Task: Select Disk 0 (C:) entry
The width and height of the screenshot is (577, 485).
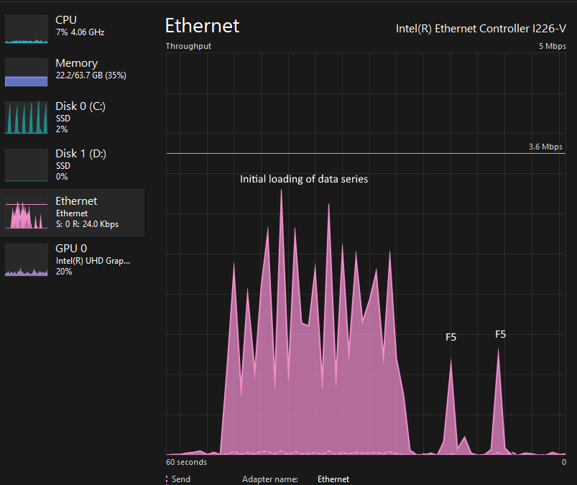Action: click(x=72, y=117)
